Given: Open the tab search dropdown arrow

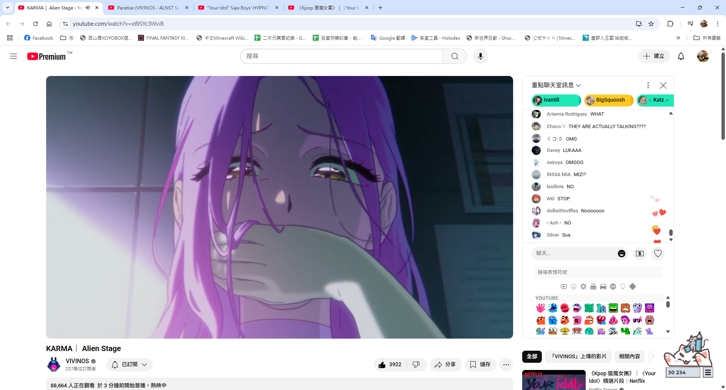Looking at the screenshot, I should (x=8, y=8).
